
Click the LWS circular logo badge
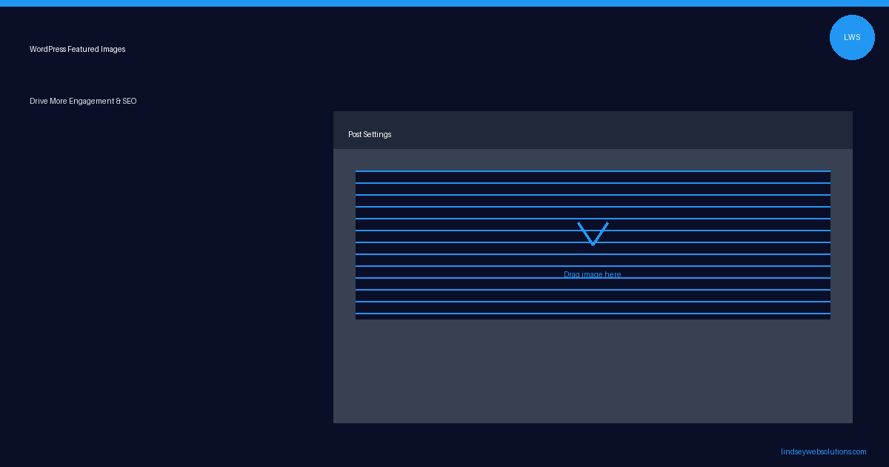(852, 37)
